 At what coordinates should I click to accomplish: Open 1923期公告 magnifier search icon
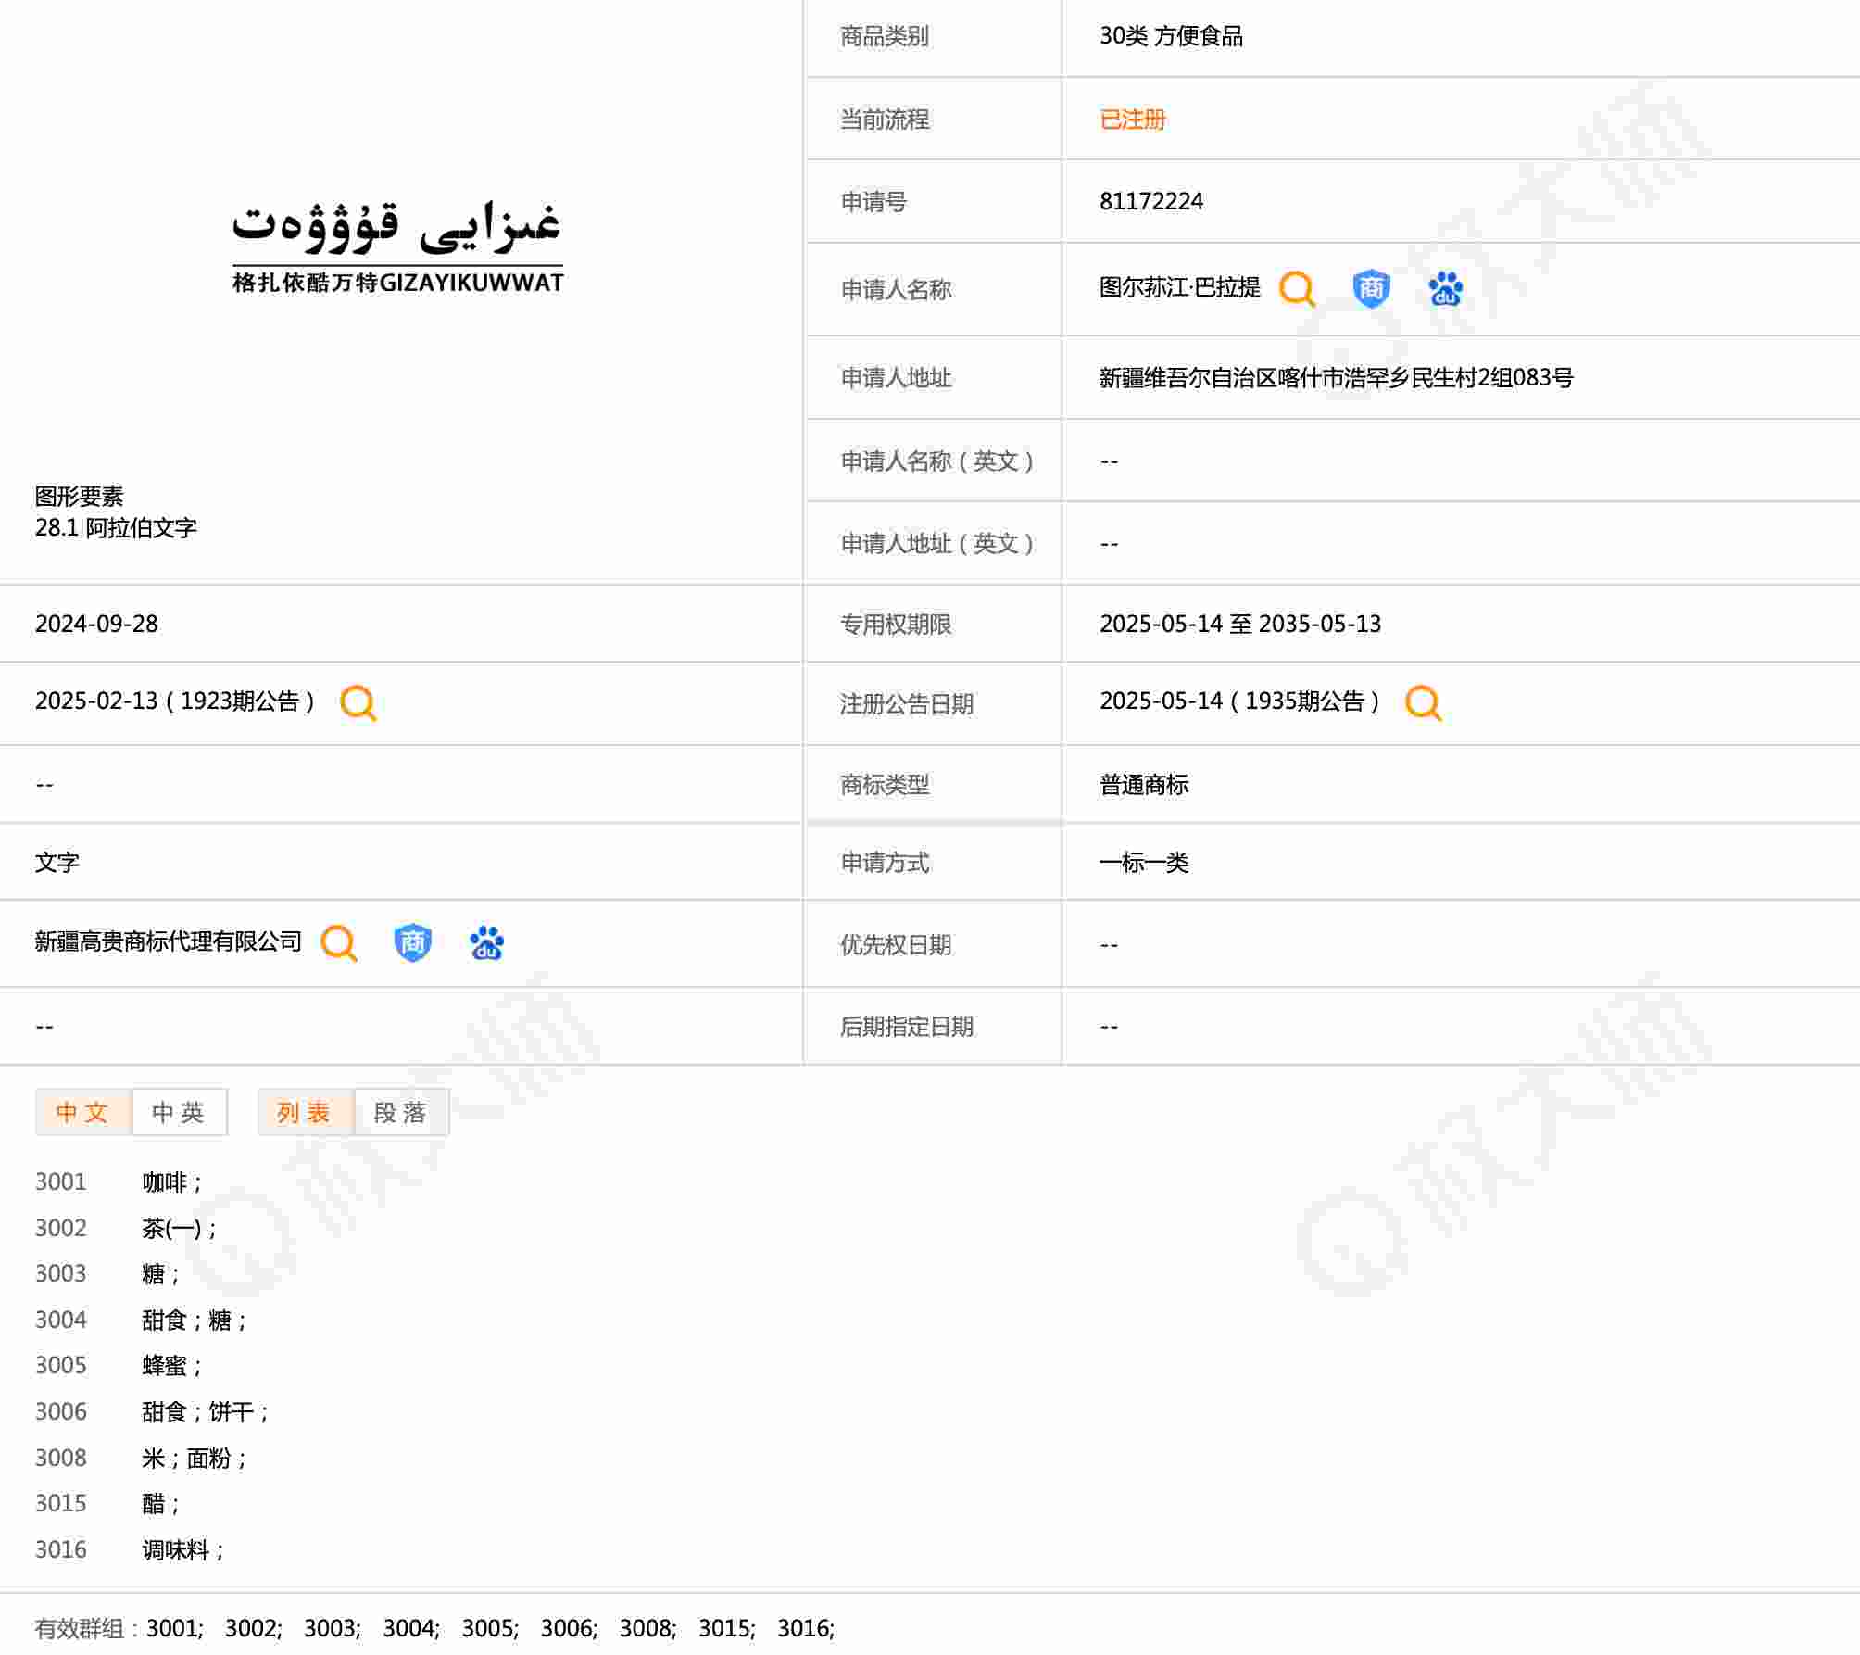coord(358,702)
